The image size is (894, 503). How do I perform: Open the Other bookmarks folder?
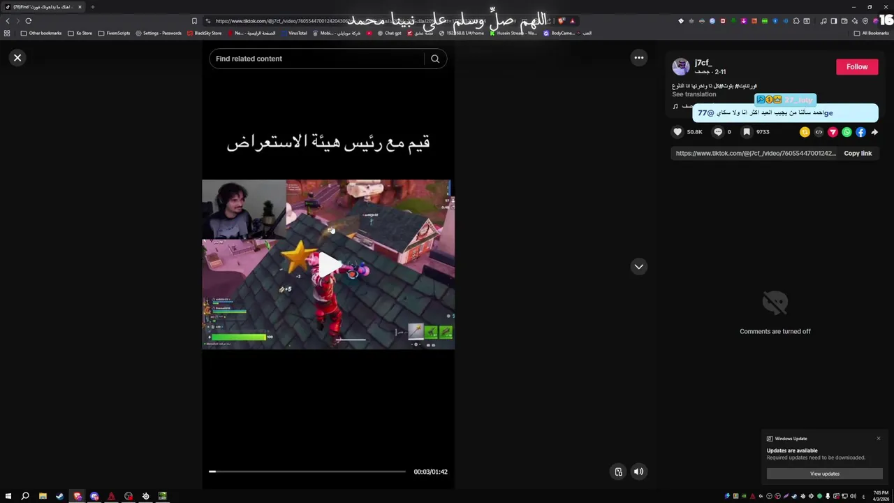click(x=41, y=33)
